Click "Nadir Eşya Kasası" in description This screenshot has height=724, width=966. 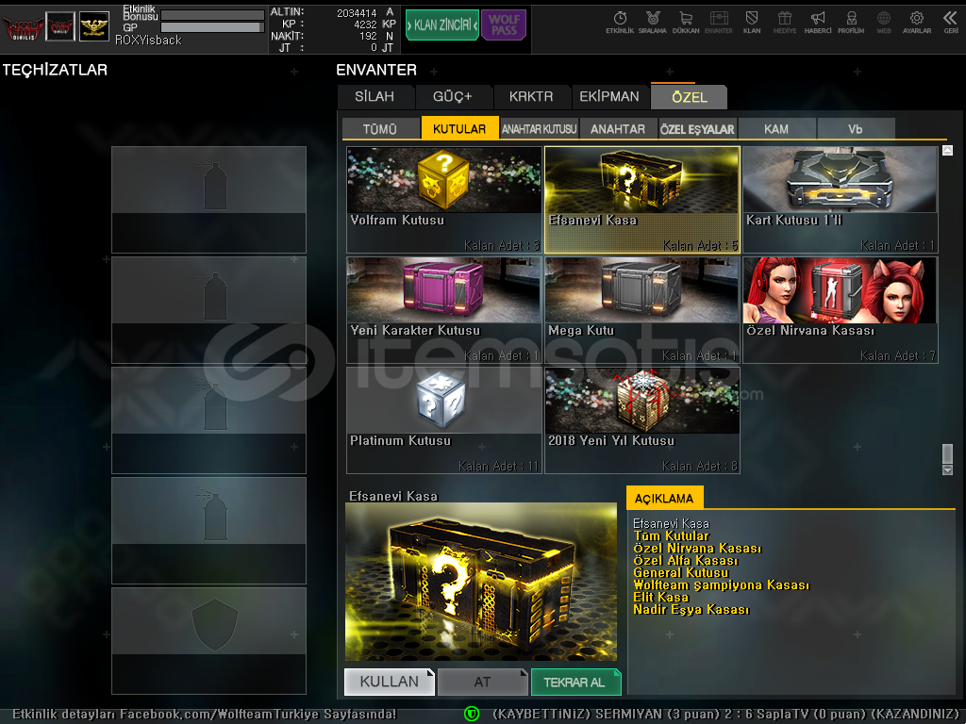click(x=691, y=610)
